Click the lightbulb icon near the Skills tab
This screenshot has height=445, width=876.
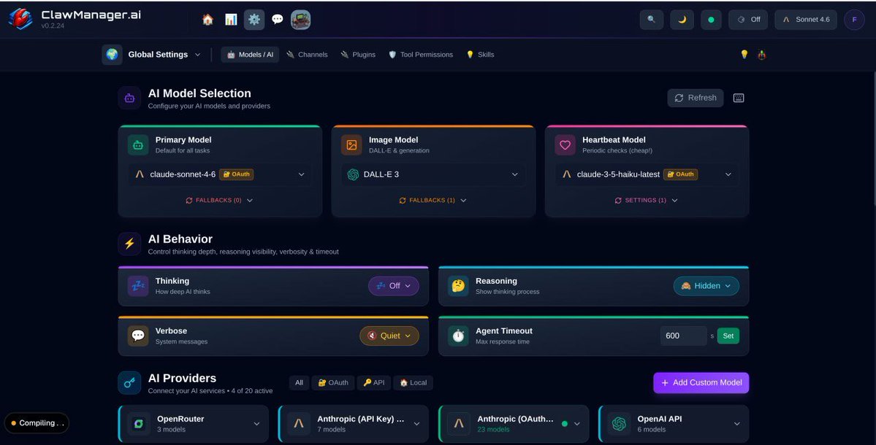(x=744, y=54)
